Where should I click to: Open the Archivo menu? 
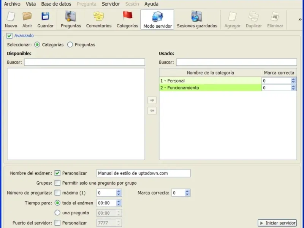(x=12, y=4)
